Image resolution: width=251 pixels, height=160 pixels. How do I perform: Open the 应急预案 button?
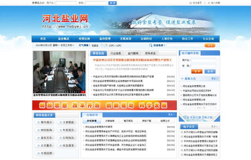pos(67,145)
